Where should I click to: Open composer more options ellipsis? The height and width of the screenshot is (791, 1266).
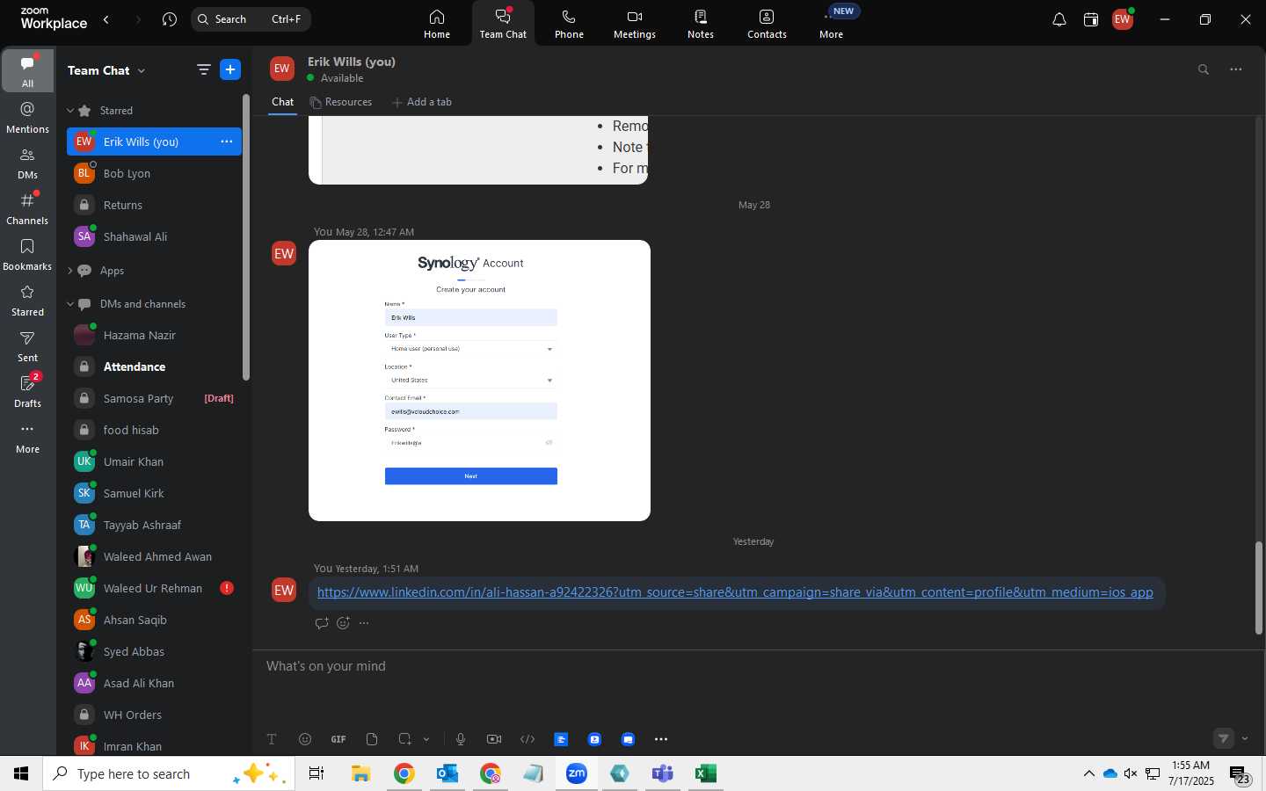(x=661, y=739)
